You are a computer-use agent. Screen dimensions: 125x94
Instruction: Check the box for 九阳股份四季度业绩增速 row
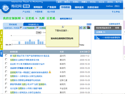pyautogui.click(x=6, y=80)
